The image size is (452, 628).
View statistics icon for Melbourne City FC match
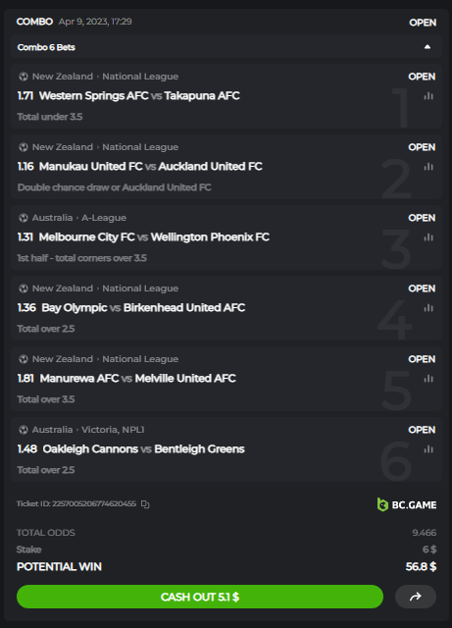coord(428,237)
